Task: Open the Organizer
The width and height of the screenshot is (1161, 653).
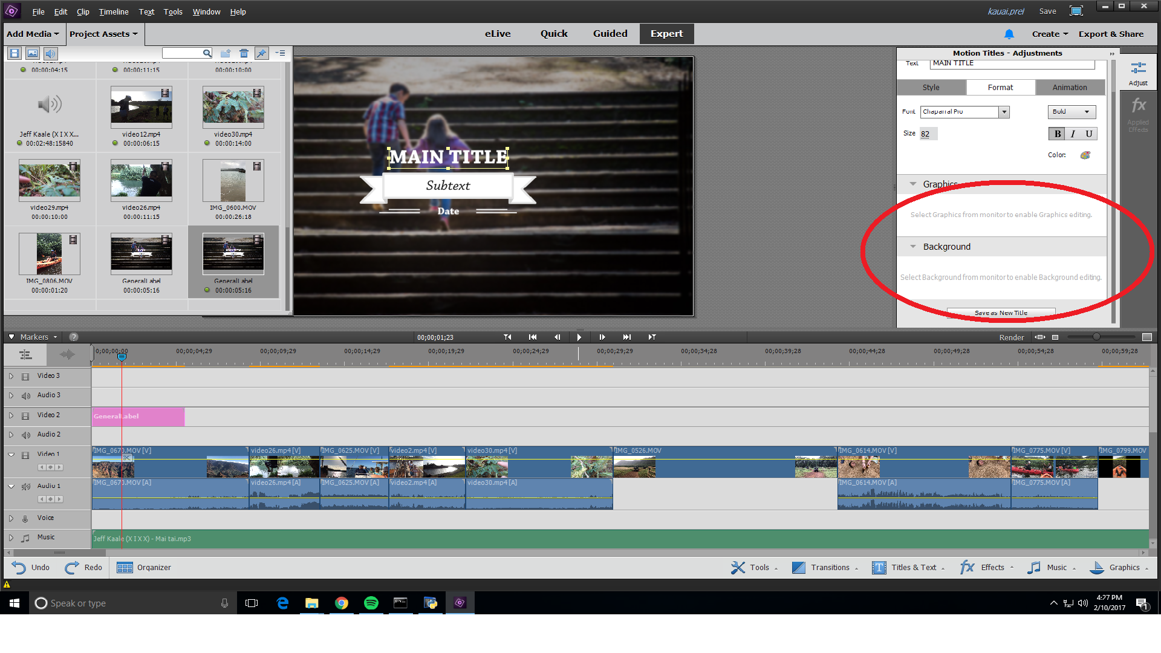Action: [144, 568]
